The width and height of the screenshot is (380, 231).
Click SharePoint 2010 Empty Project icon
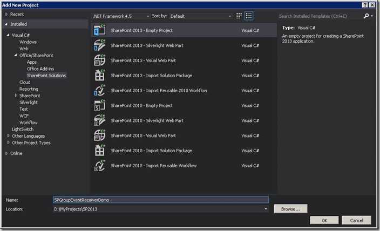click(100, 105)
